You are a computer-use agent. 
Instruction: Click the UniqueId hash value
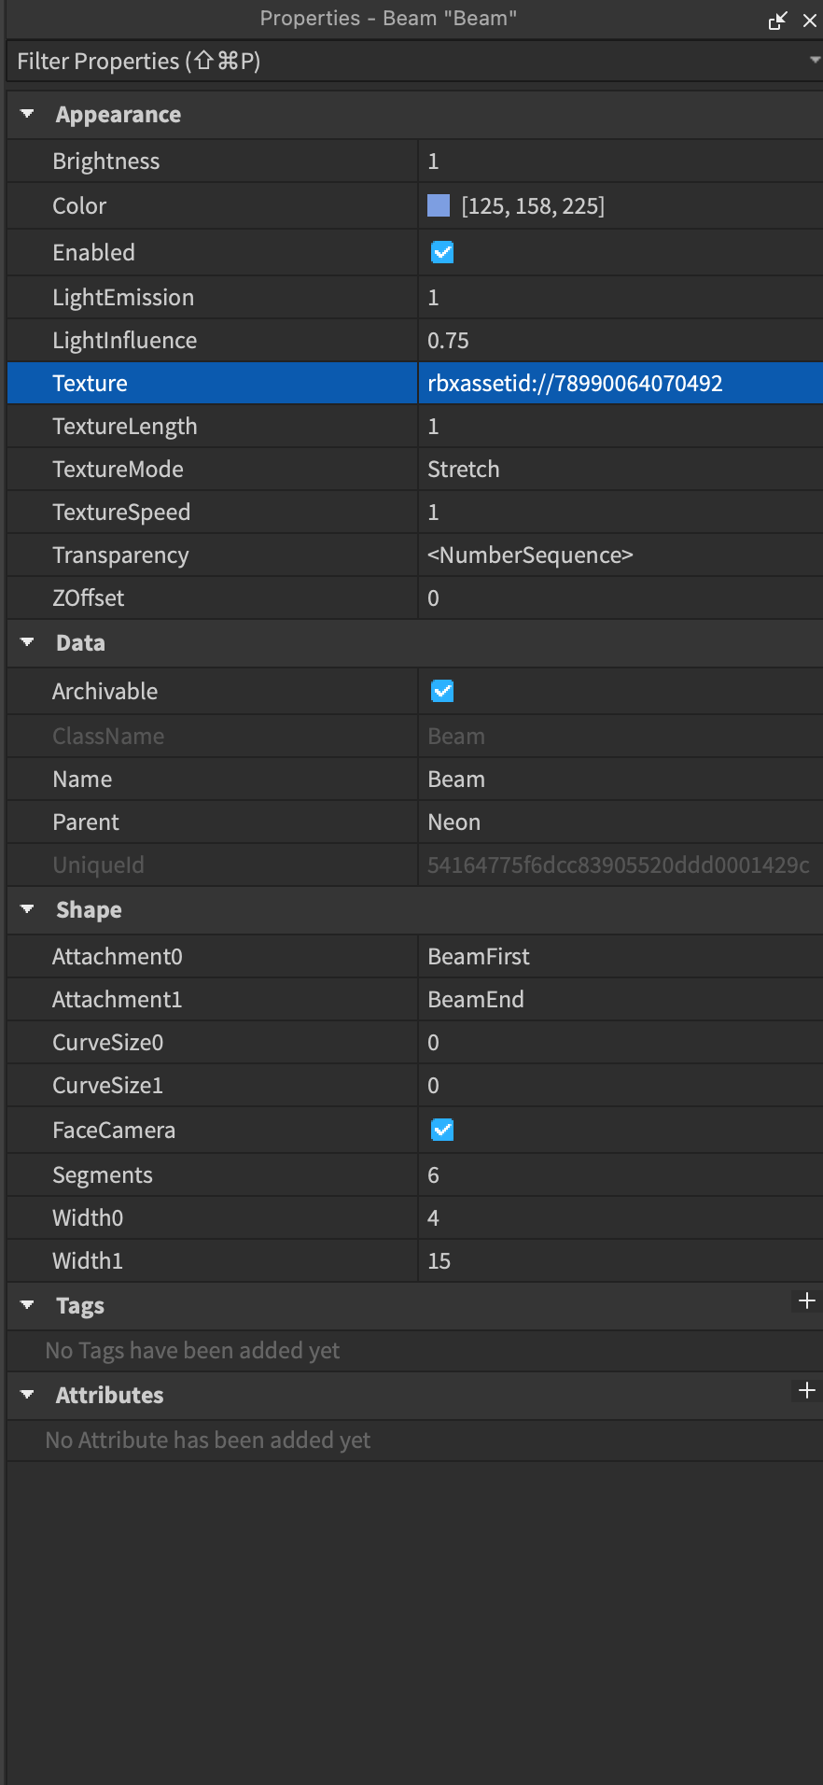click(x=619, y=864)
